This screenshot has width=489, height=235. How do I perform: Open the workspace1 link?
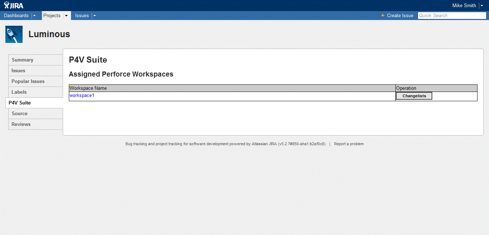click(x=82, y=96)
